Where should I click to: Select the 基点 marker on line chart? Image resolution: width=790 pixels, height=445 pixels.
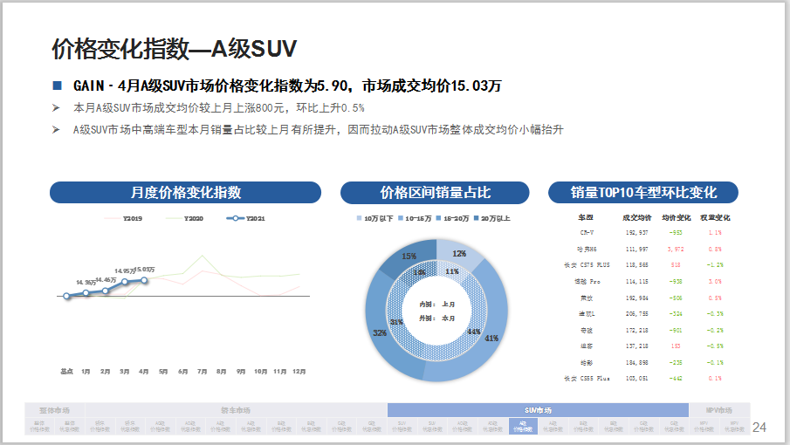(x=66, y=297)
